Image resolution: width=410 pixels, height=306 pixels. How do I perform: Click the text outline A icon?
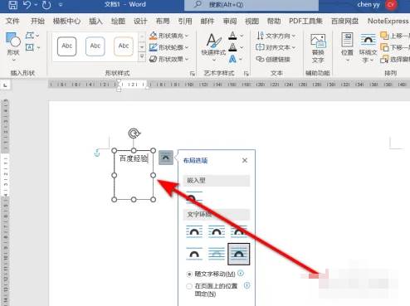(x=232, y=47)
